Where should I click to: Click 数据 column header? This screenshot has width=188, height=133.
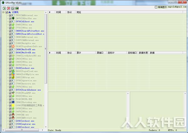[x=166, y=53]
